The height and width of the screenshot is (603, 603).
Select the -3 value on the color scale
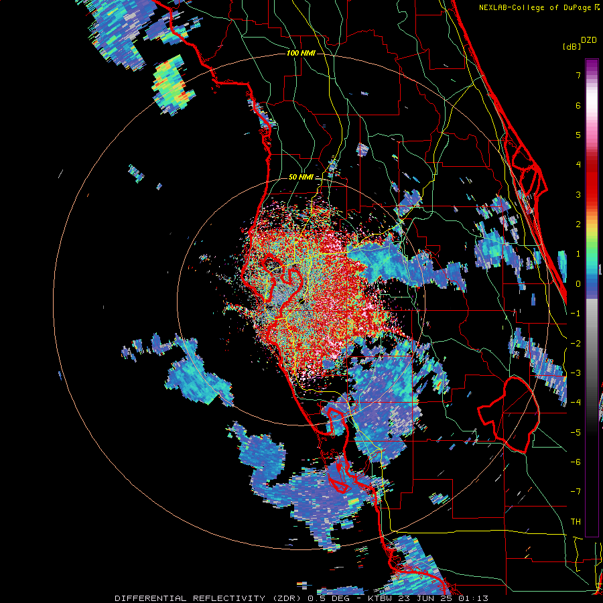click(x=576, y=373)
